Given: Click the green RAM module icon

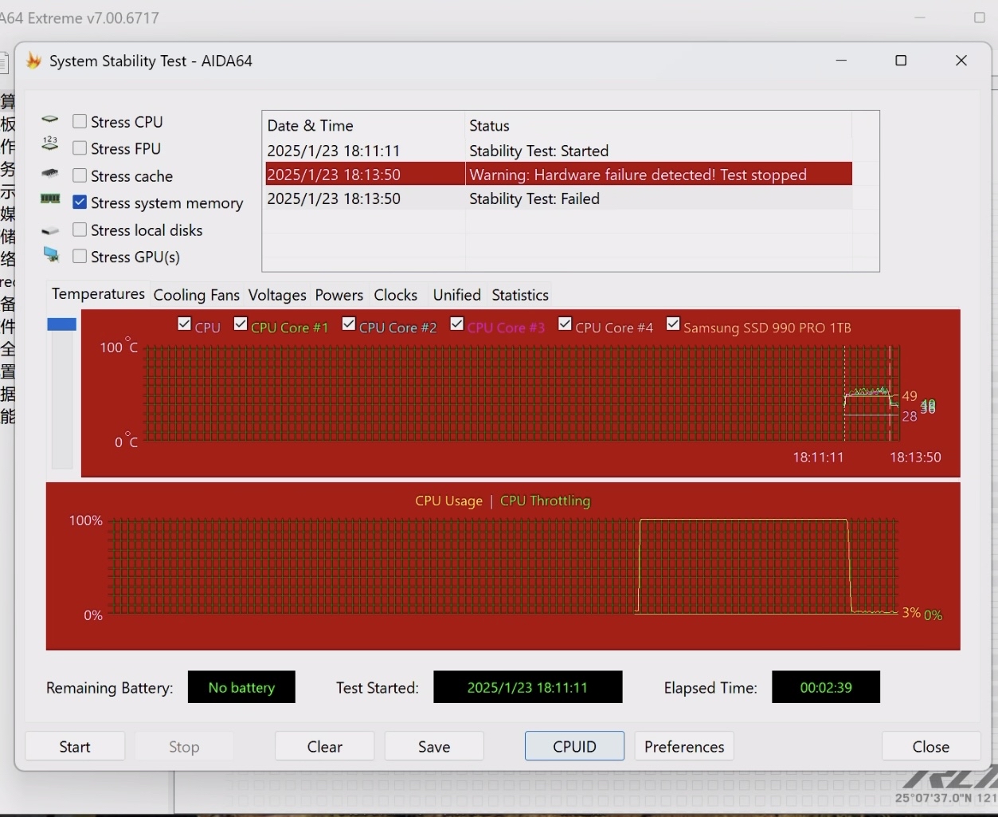Looking at the screenshot, I should [x=50, y=199].
